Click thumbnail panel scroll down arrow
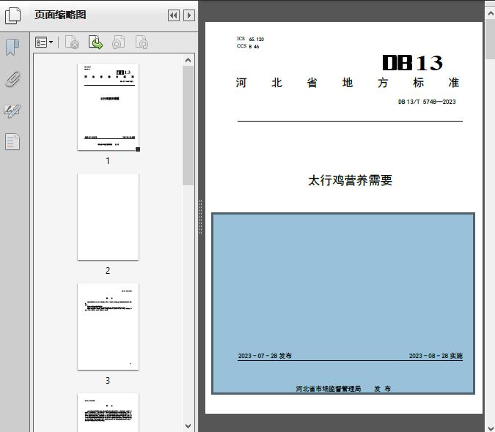This screenshot has width=495, height=432. [188, 426]
